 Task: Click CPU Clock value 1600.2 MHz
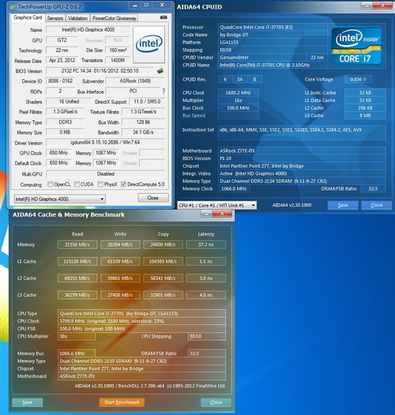[238, 92]
